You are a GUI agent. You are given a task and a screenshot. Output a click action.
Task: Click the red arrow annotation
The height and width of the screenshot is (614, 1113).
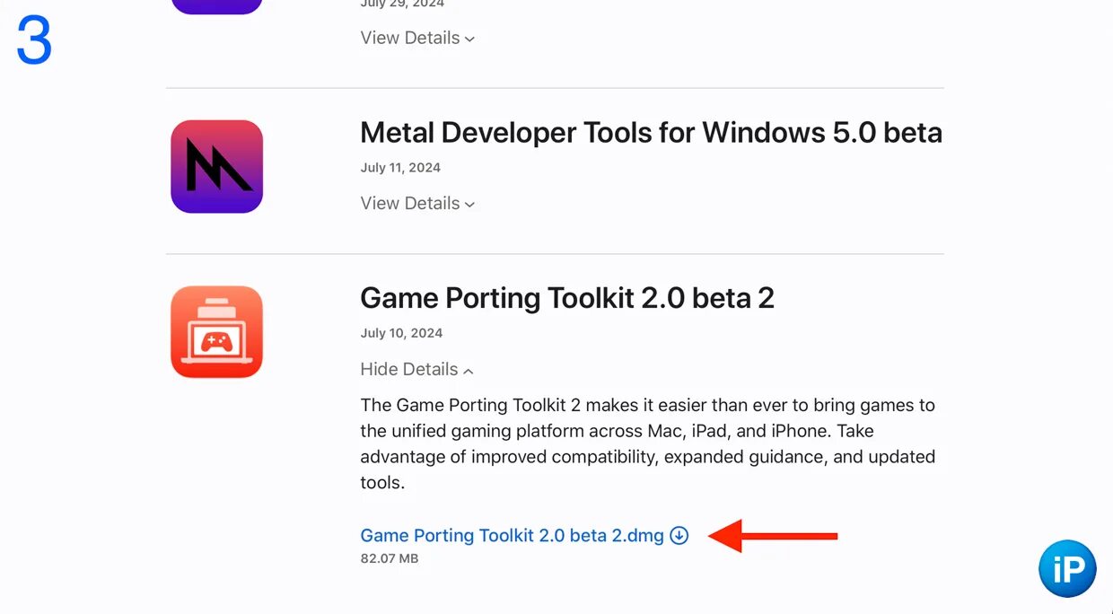click(x=773, y=536)
